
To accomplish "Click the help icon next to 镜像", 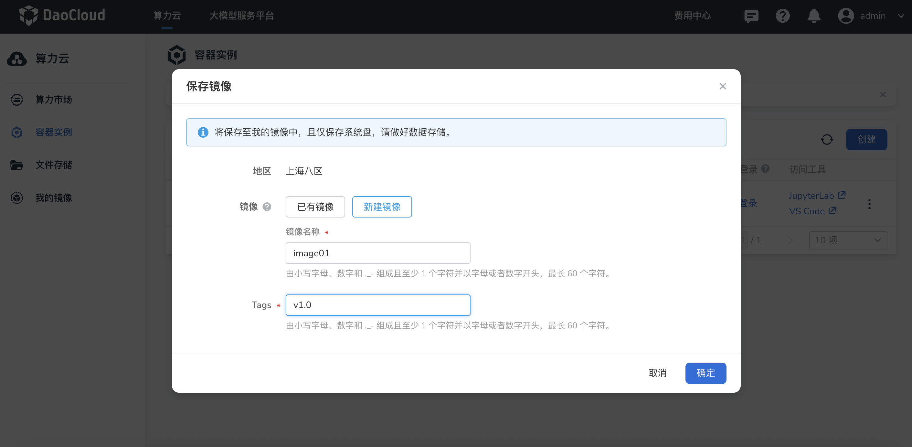I will pyautogui.click(x=267, y=207).
